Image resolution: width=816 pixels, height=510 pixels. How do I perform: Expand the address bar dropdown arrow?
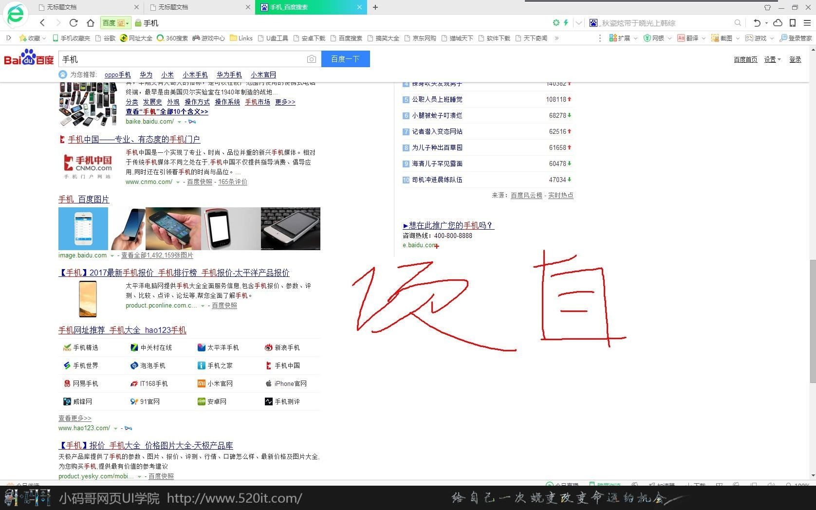point(578,23)
